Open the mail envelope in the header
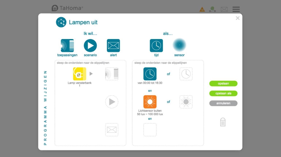 (224, 9)
